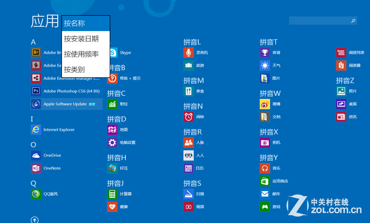Open the QQ旋风 app
The height and width of the screenshot is (223, 370).
(x=45, y=194)
